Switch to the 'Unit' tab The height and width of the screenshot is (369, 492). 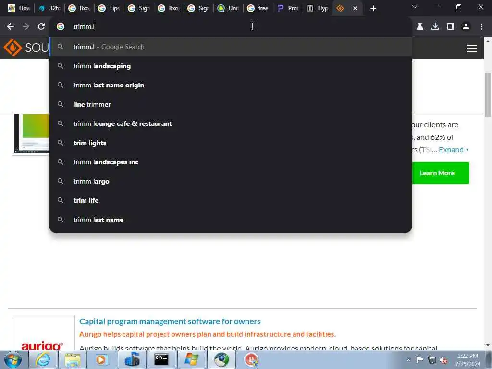tap(228, 8)
